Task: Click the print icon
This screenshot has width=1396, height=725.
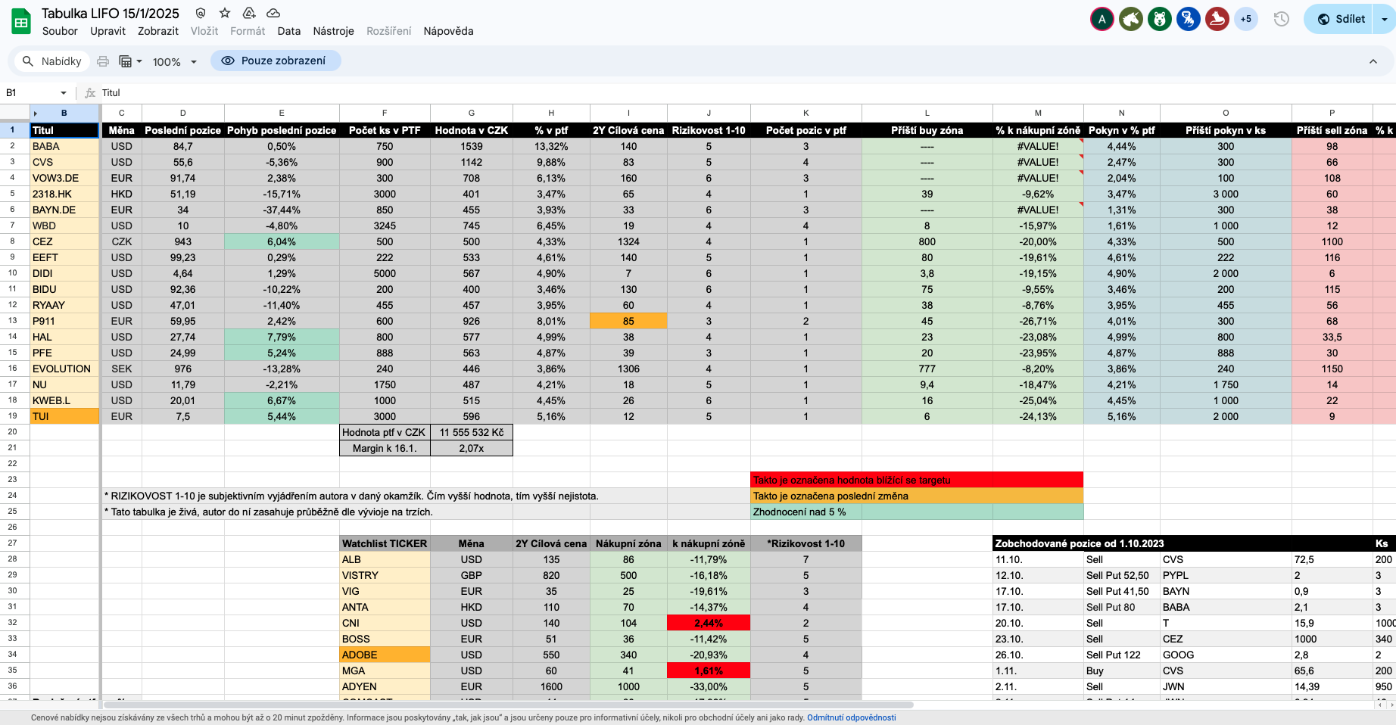Action: [x=103, y=61]
